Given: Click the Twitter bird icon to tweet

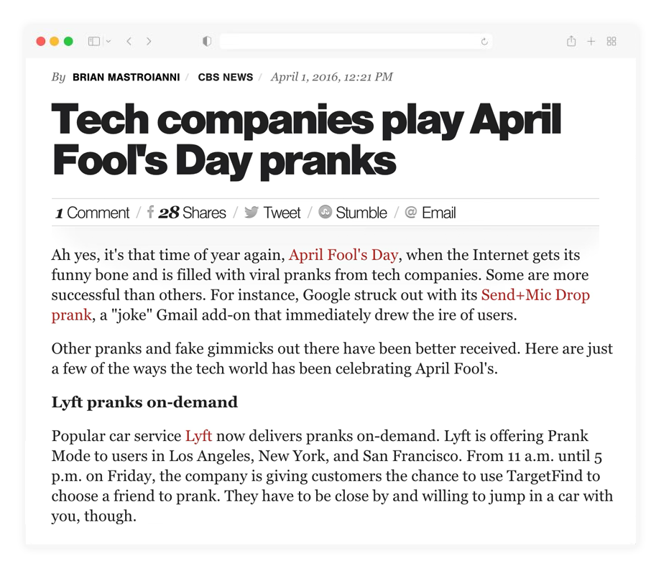Looking at the screenshot, I should tap(252, 212).
